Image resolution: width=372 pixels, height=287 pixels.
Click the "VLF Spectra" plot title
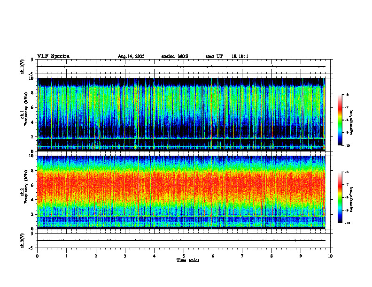click(53, 56)
